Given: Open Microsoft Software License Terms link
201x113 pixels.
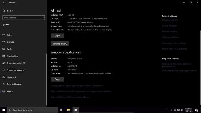Looking at the screenshot, I should coord(70,97).
